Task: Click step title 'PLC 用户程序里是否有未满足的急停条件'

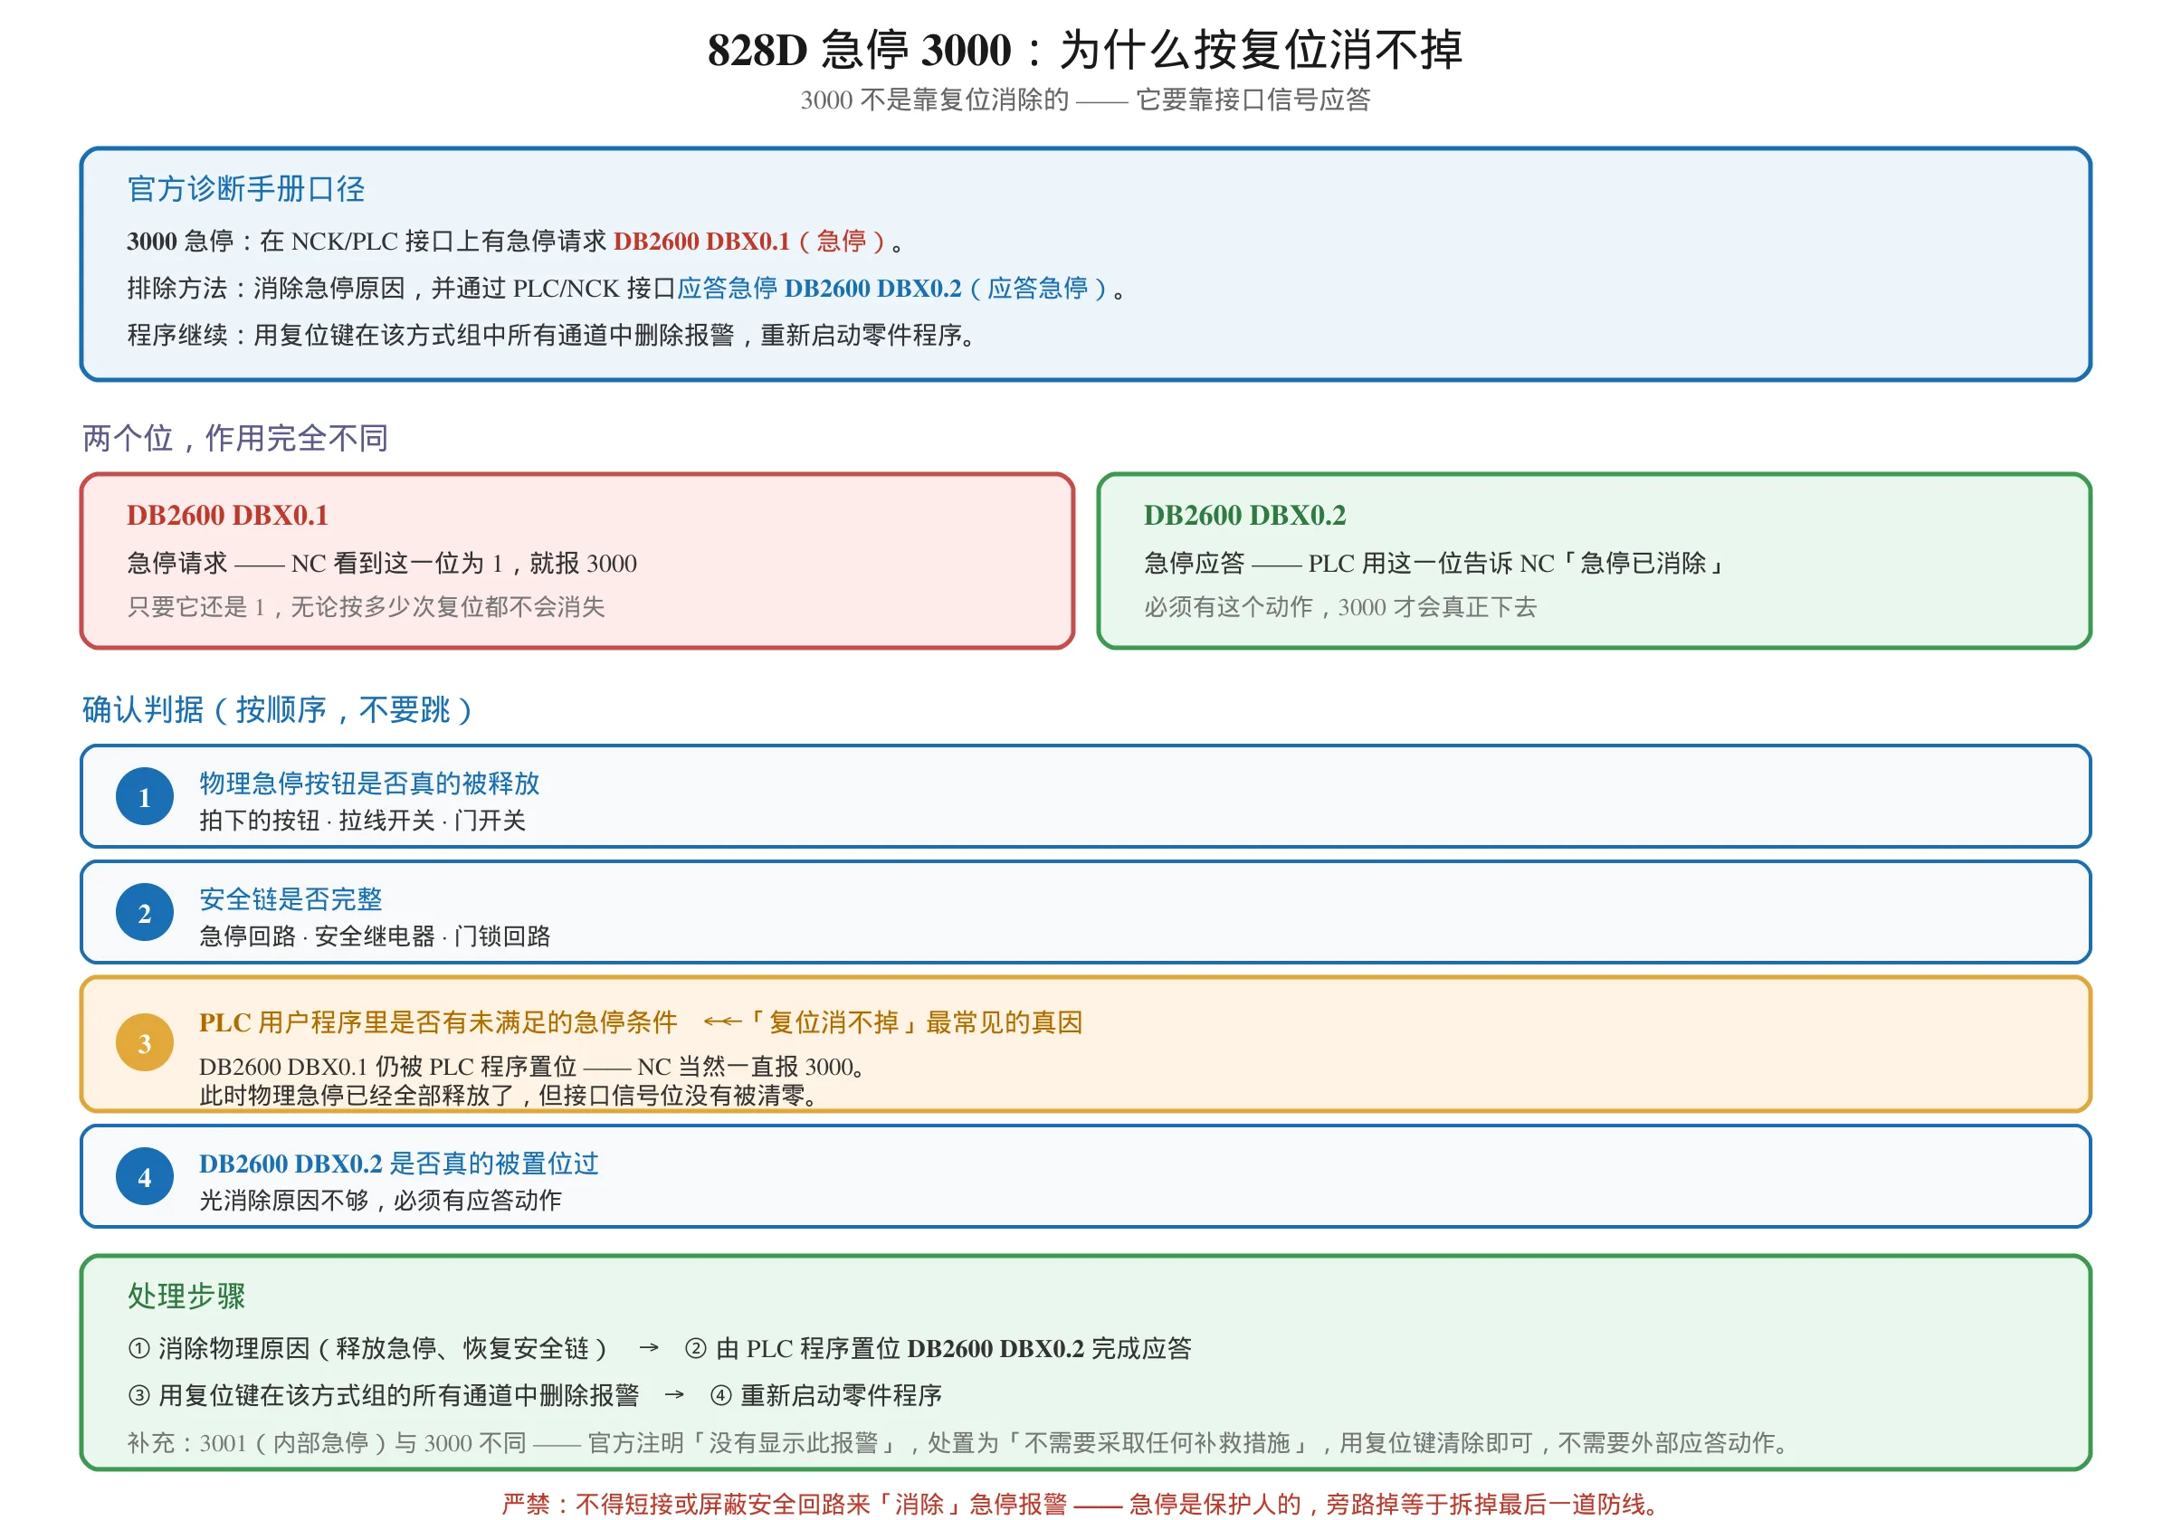Action: coord(438,1022)
